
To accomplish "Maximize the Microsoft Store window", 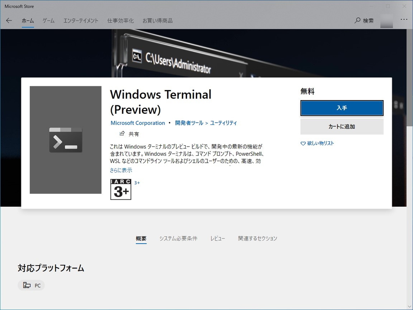I will point(388,6).
